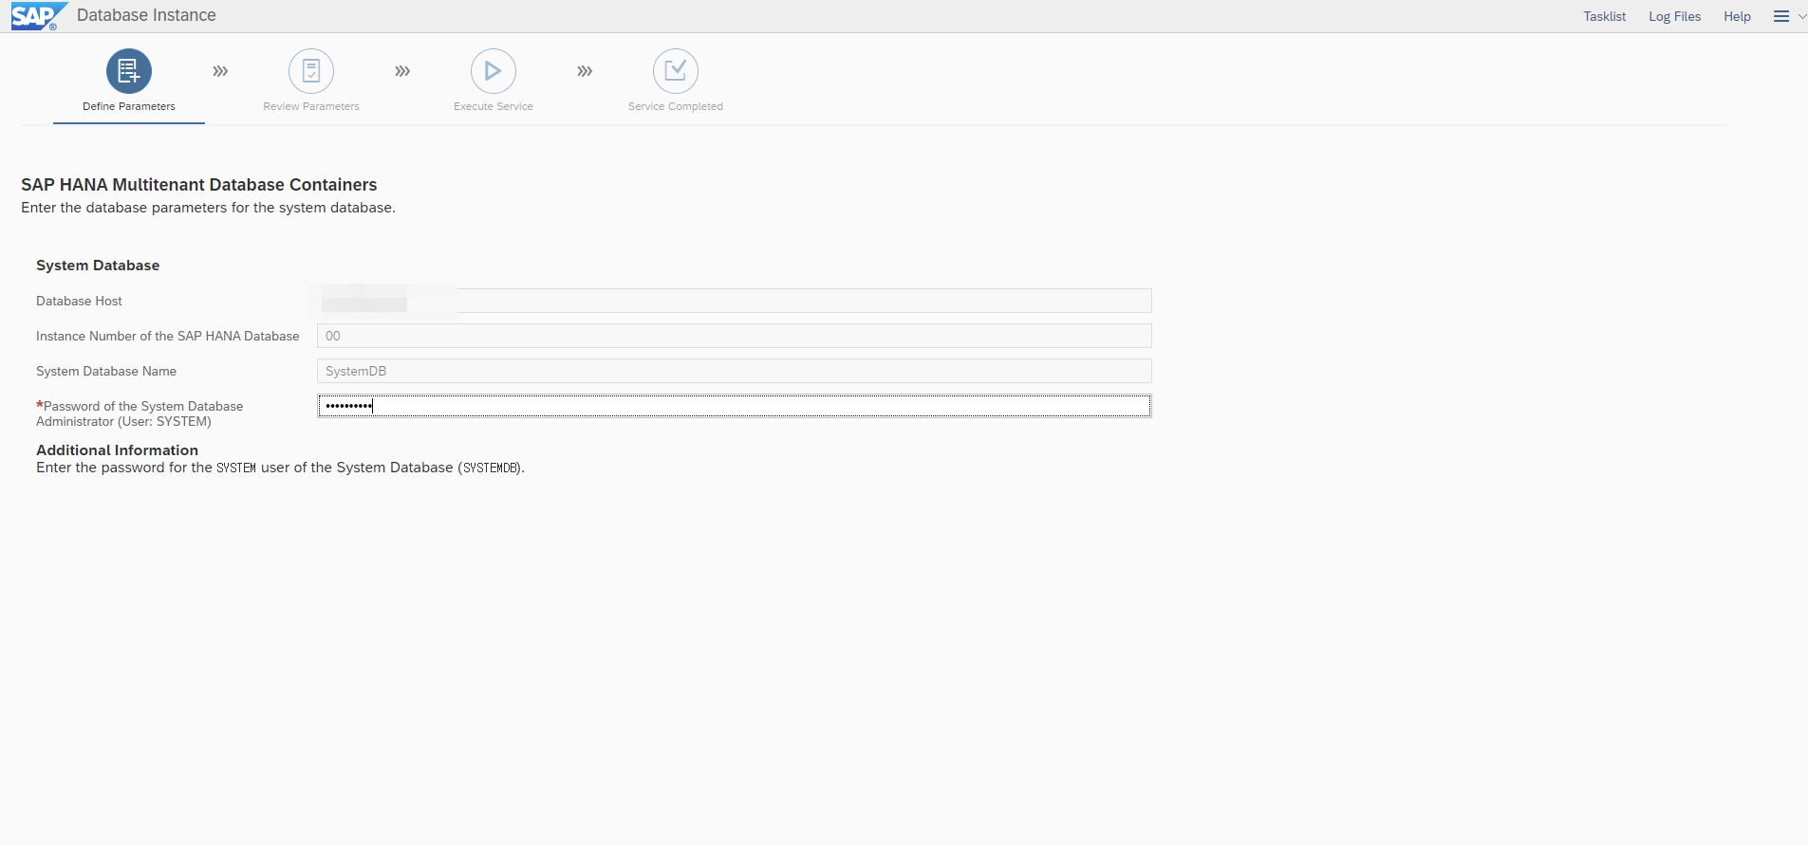Screen dimensions: 1808x845
Task: Select the Review Parameters step icon
Action: [311, 71]
